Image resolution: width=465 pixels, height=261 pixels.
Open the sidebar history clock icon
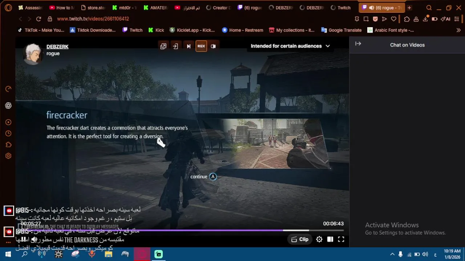[x=8, y=133]
